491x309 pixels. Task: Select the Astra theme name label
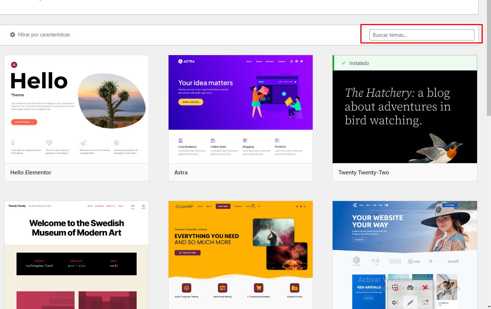(181, 172)
